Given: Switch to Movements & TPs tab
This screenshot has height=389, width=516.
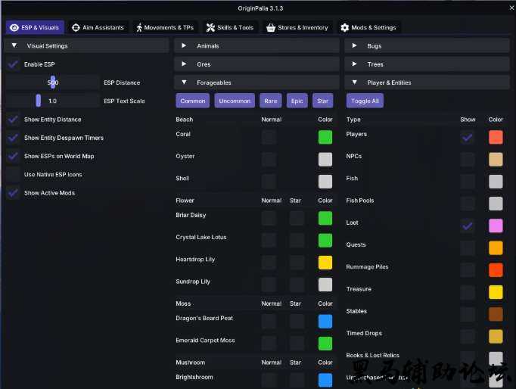Looking at the screenshot, I should 166,28.
